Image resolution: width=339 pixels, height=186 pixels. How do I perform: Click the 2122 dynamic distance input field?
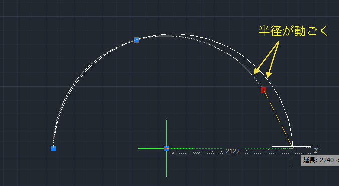pos(233,151)
